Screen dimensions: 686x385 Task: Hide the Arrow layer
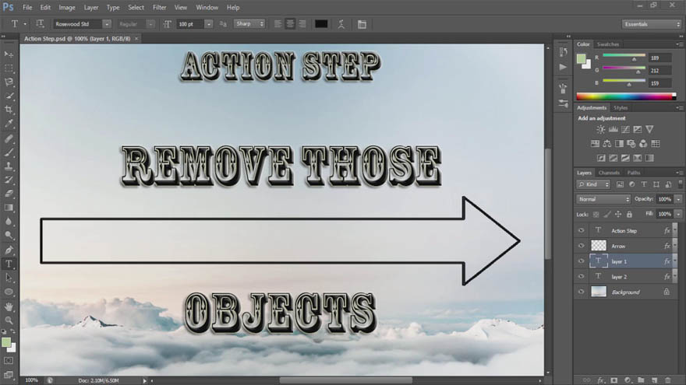click(581, 246)
